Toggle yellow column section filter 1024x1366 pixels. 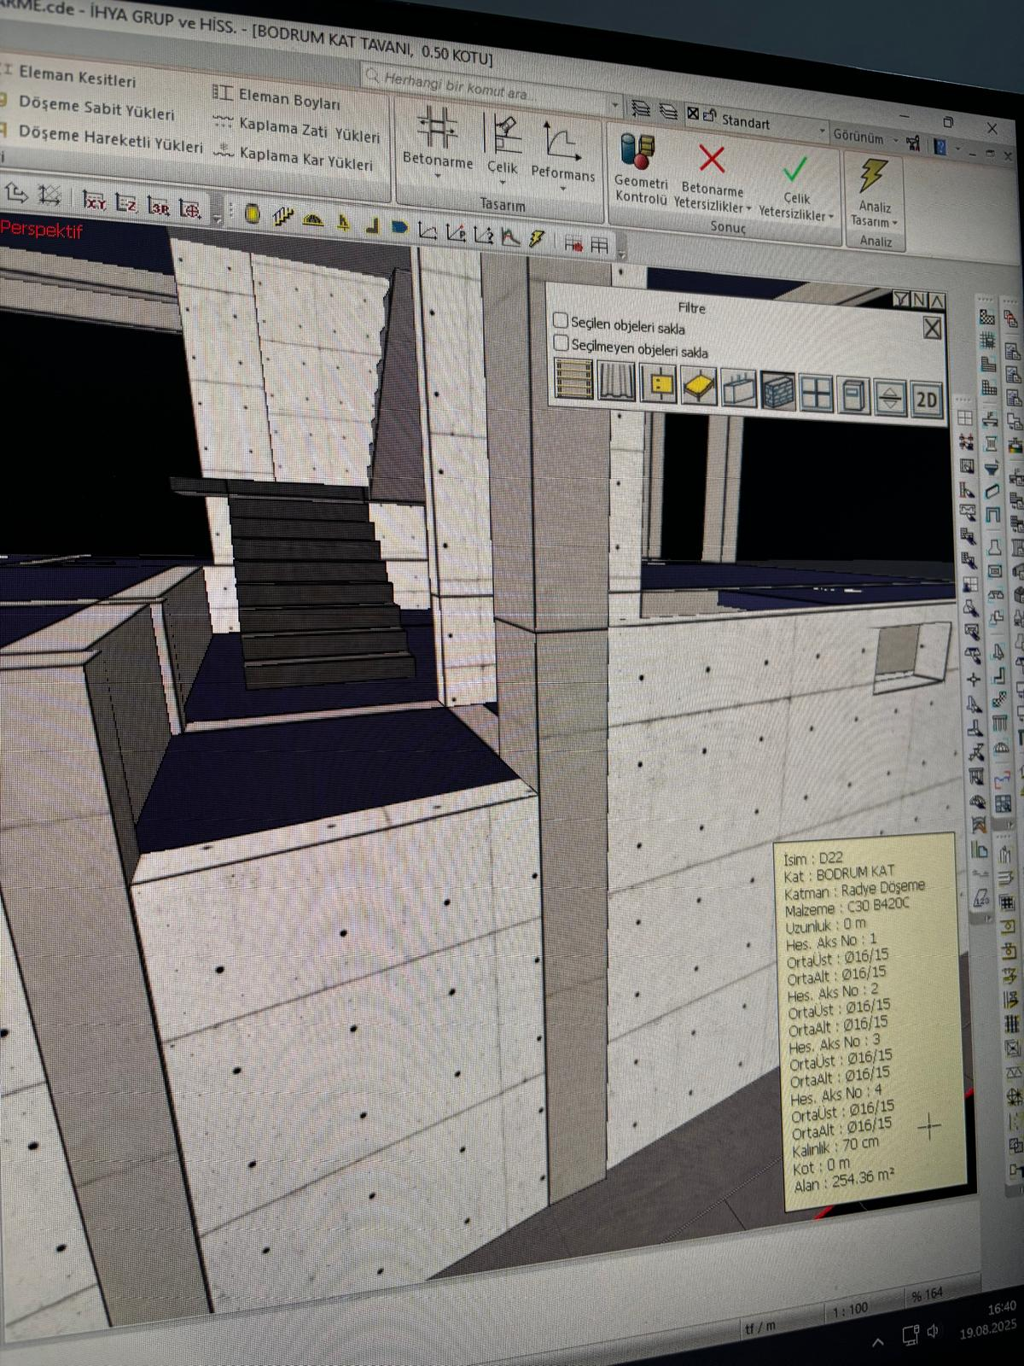(x=657, y=385)
